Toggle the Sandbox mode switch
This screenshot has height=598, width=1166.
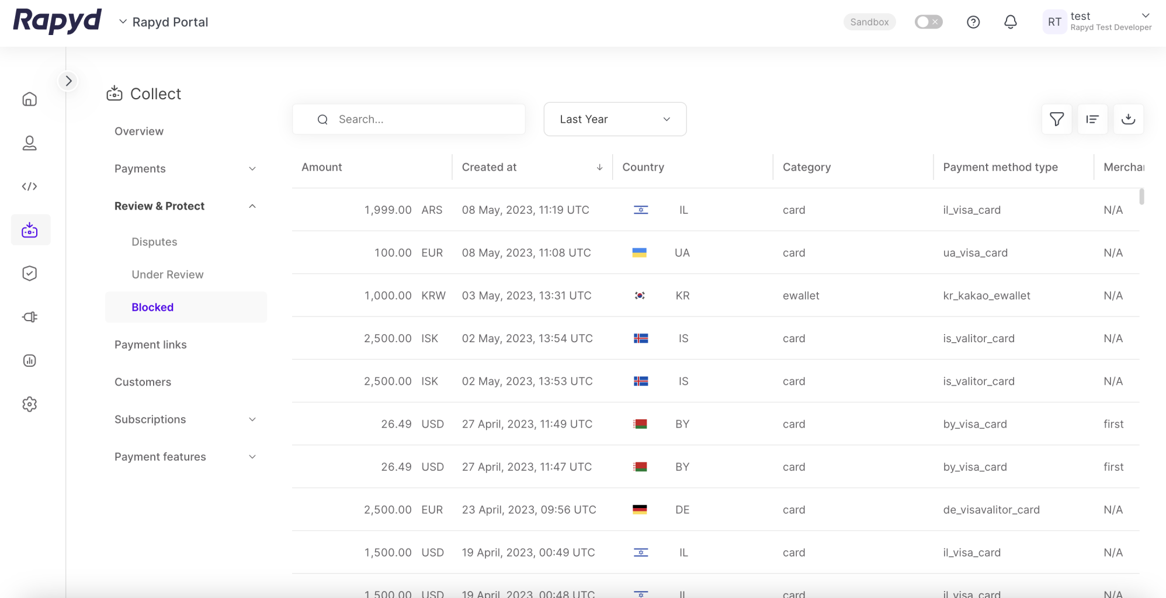(x=928, y=22)
